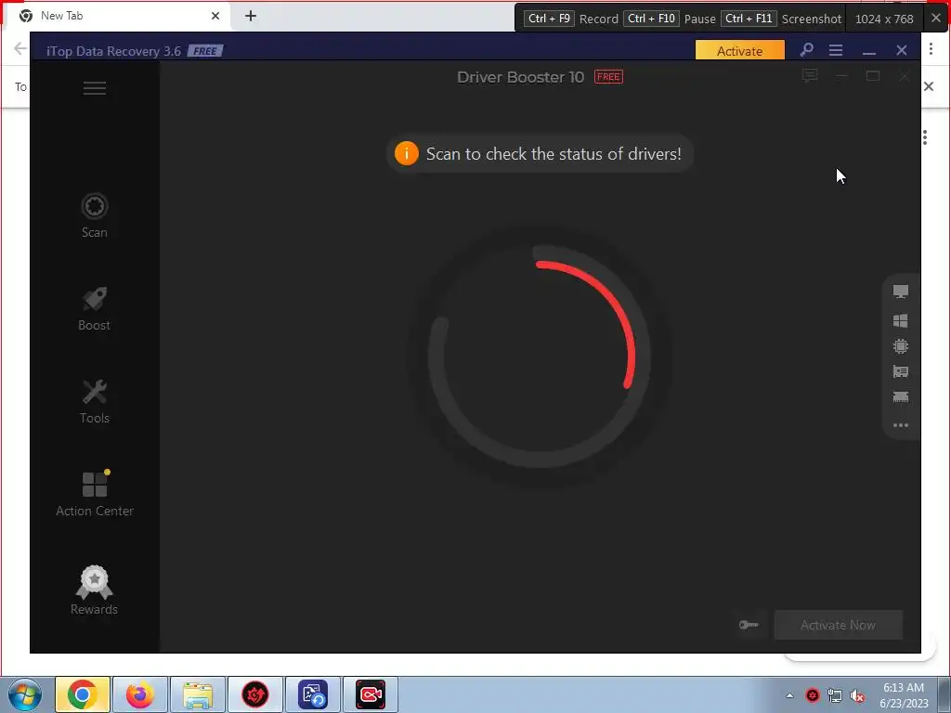Click the FREE badge of iTop Data Recovery
The width and height of the screenshot is (951, 713).
205,51
